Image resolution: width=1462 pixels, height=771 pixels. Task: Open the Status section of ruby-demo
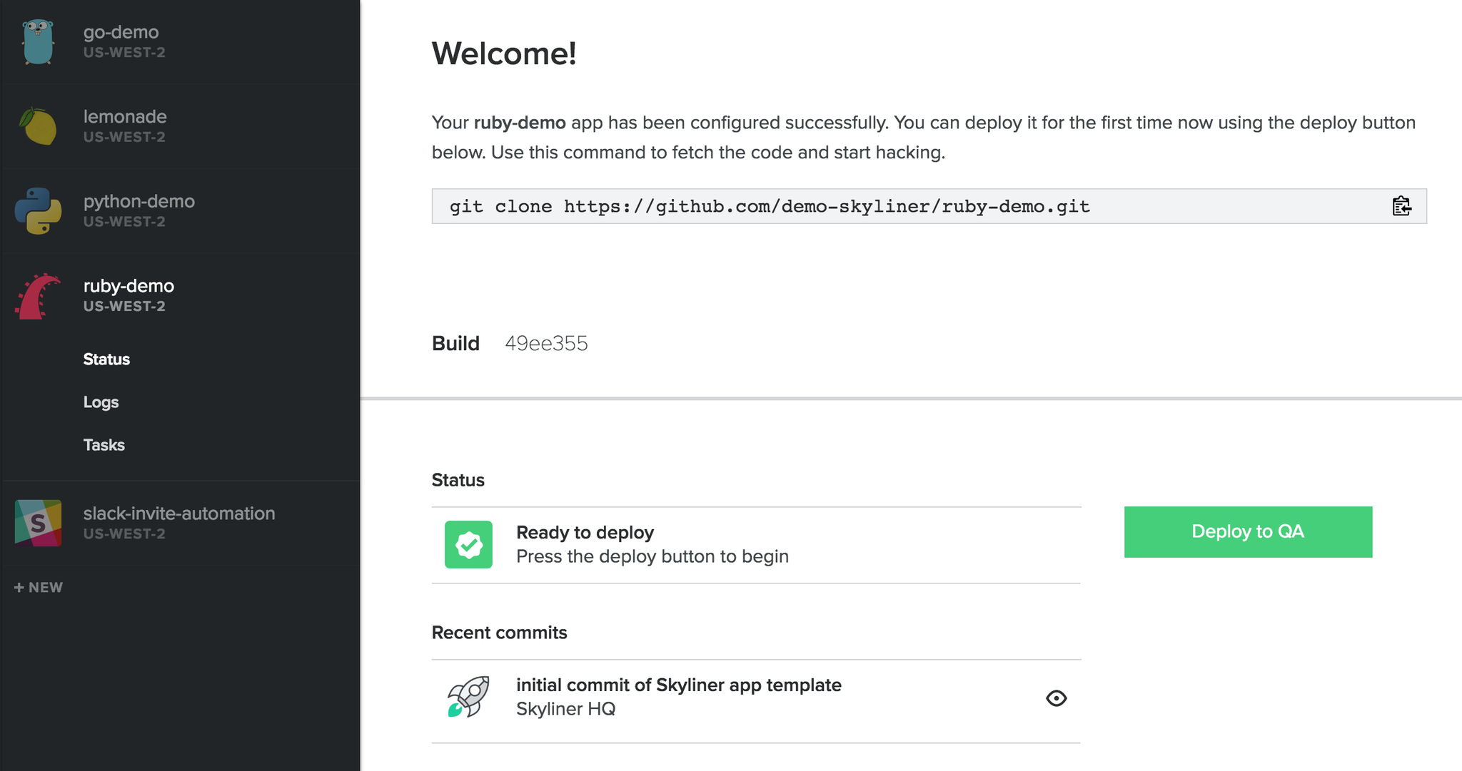106,359
